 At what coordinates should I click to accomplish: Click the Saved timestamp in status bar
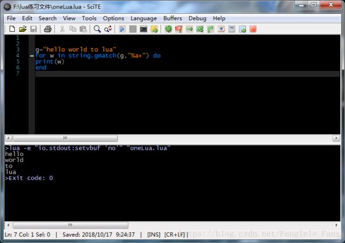[x=99, y=235]
